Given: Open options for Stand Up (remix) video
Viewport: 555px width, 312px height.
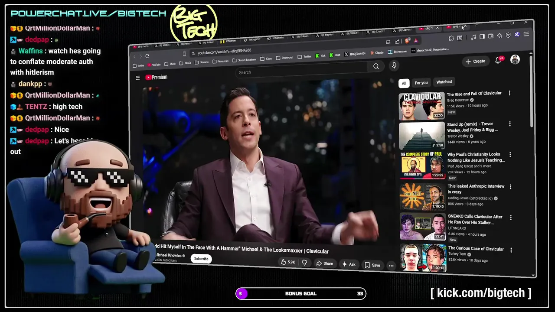Looking at the screenshot, I should tap(509, 124).
